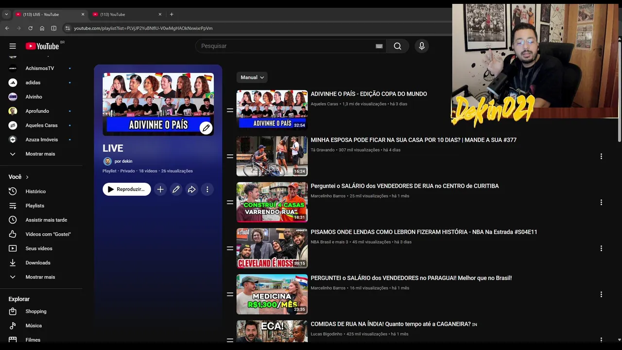Grab reorder handle of ADIVINHE O PAÍS video
Viewport: 622px width, 350px height.
coord(230,110)
